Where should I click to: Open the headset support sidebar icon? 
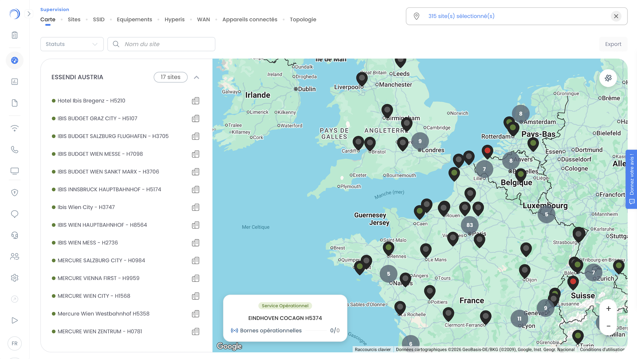tap(15, 235)
